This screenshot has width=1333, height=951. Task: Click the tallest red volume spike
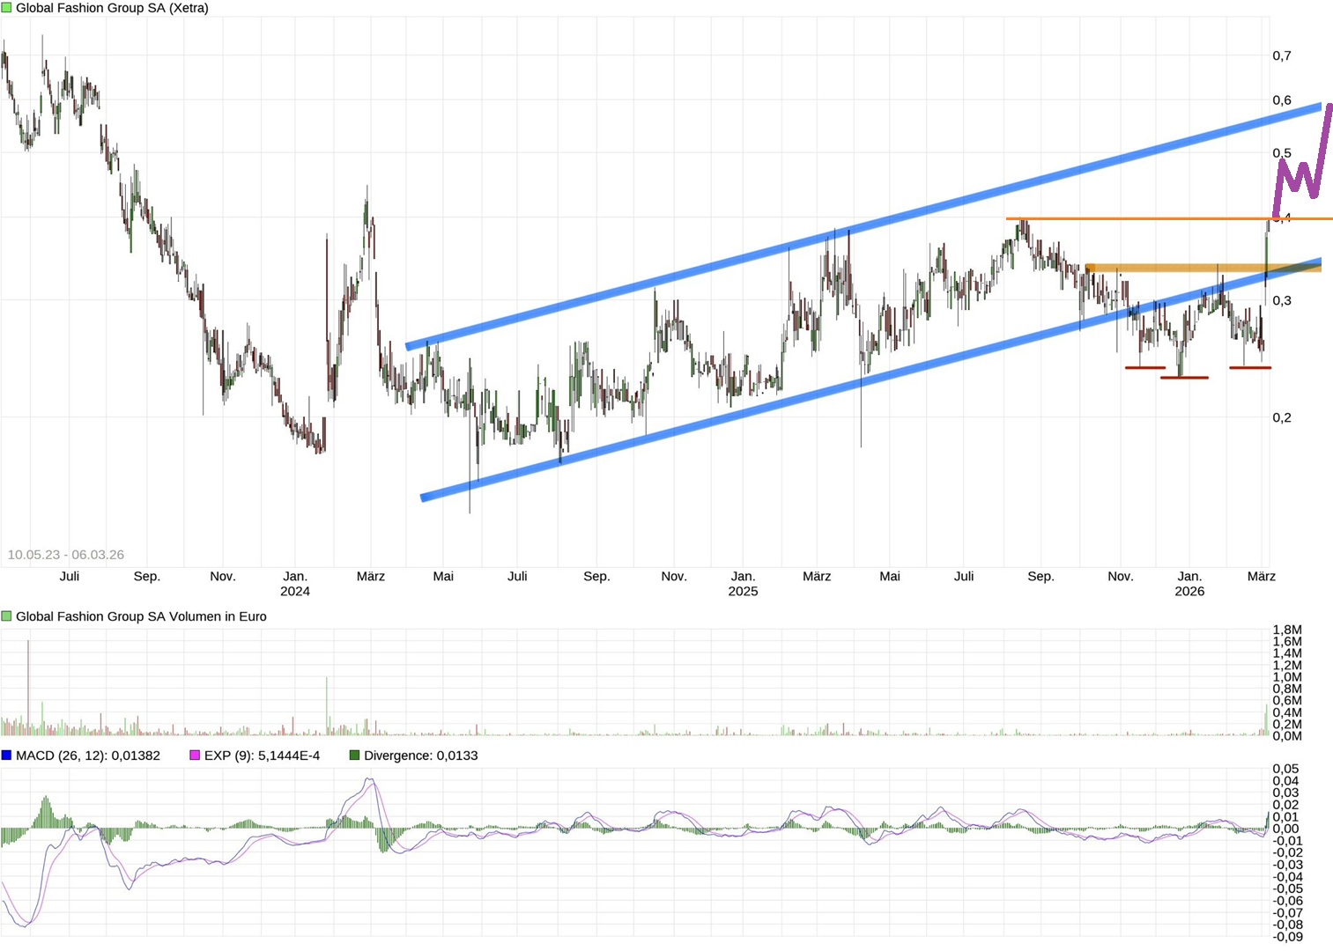click(x=28, y=687)
